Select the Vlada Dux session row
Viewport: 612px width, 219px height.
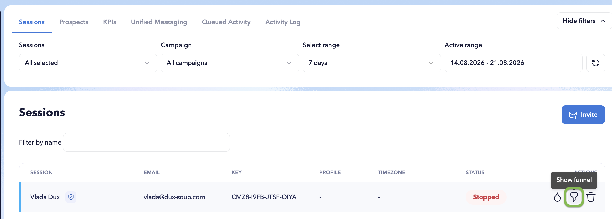point(312,197)
